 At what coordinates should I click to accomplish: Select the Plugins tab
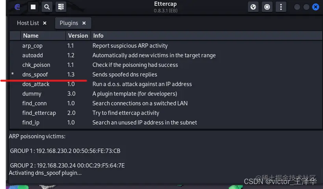[69, 23]
